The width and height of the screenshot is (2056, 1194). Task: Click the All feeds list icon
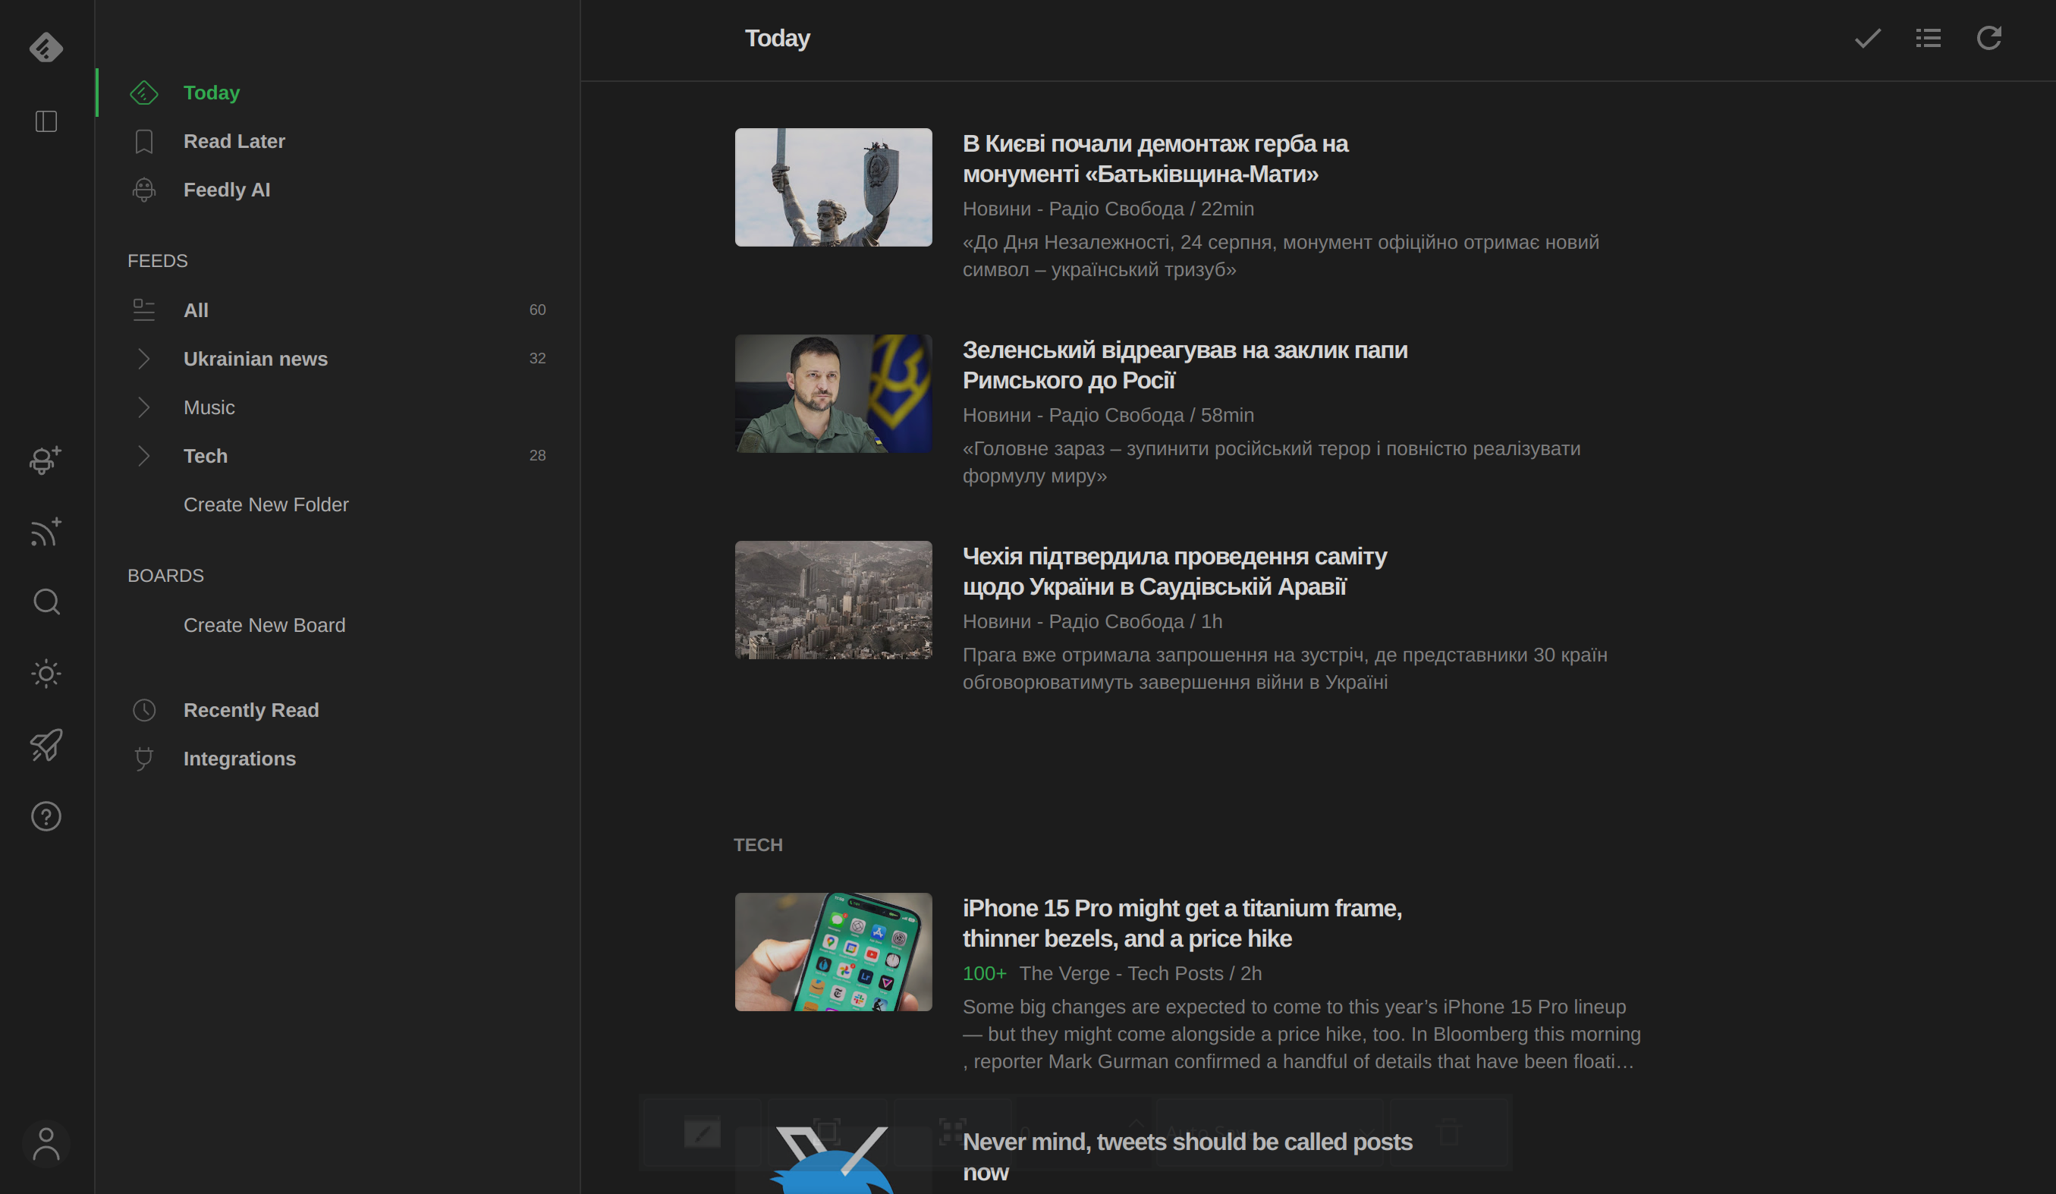(x=143, y=310)
